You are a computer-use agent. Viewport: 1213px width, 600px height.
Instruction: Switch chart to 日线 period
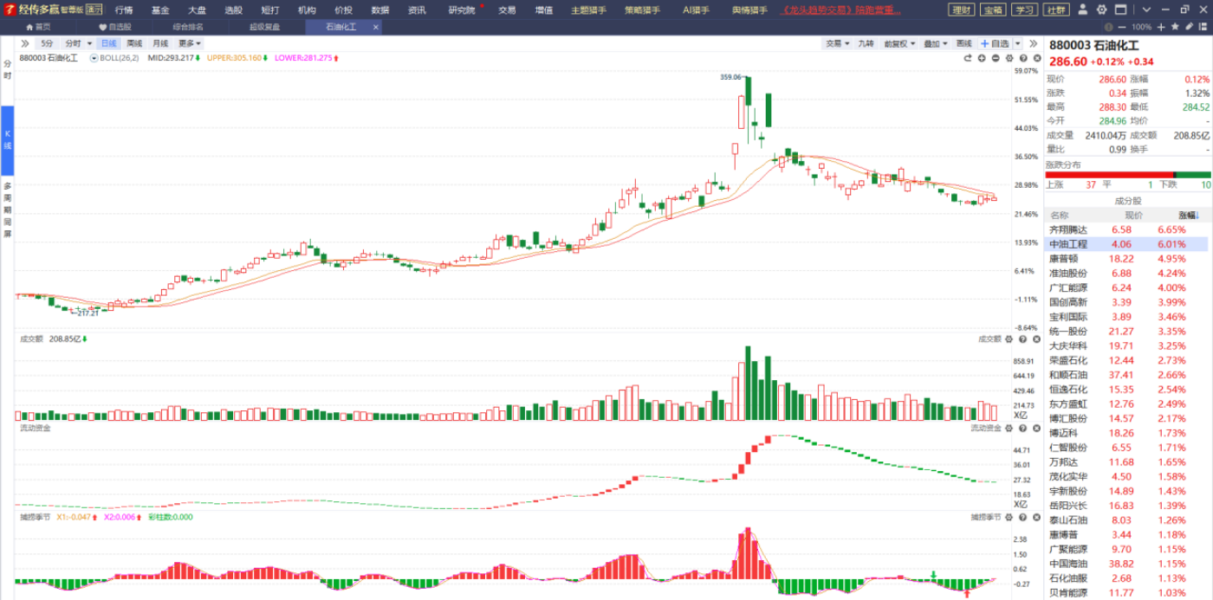coord(108,43)
